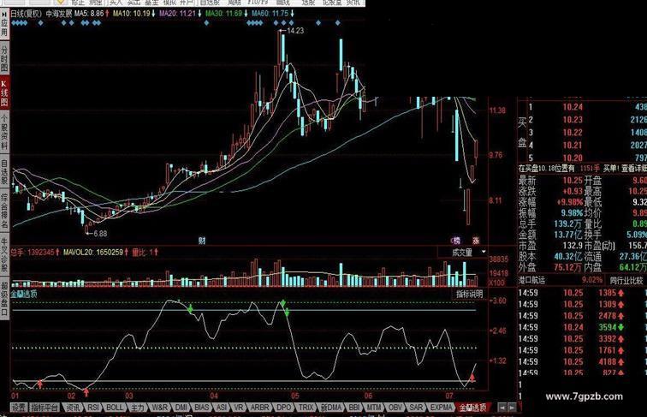Select the DMI indicator tab
Screen dimensions: 647x417
(181, 408)
